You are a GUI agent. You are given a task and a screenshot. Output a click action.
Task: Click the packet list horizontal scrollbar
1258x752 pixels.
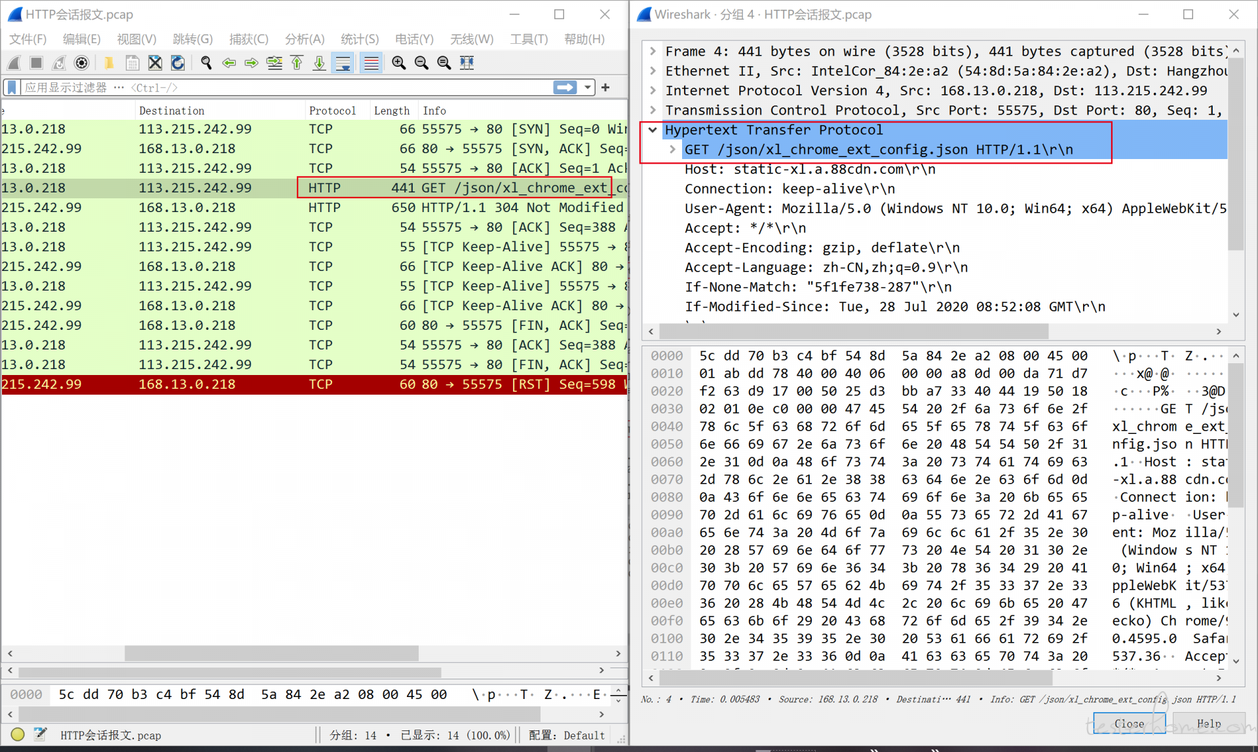tap(271, 653)
